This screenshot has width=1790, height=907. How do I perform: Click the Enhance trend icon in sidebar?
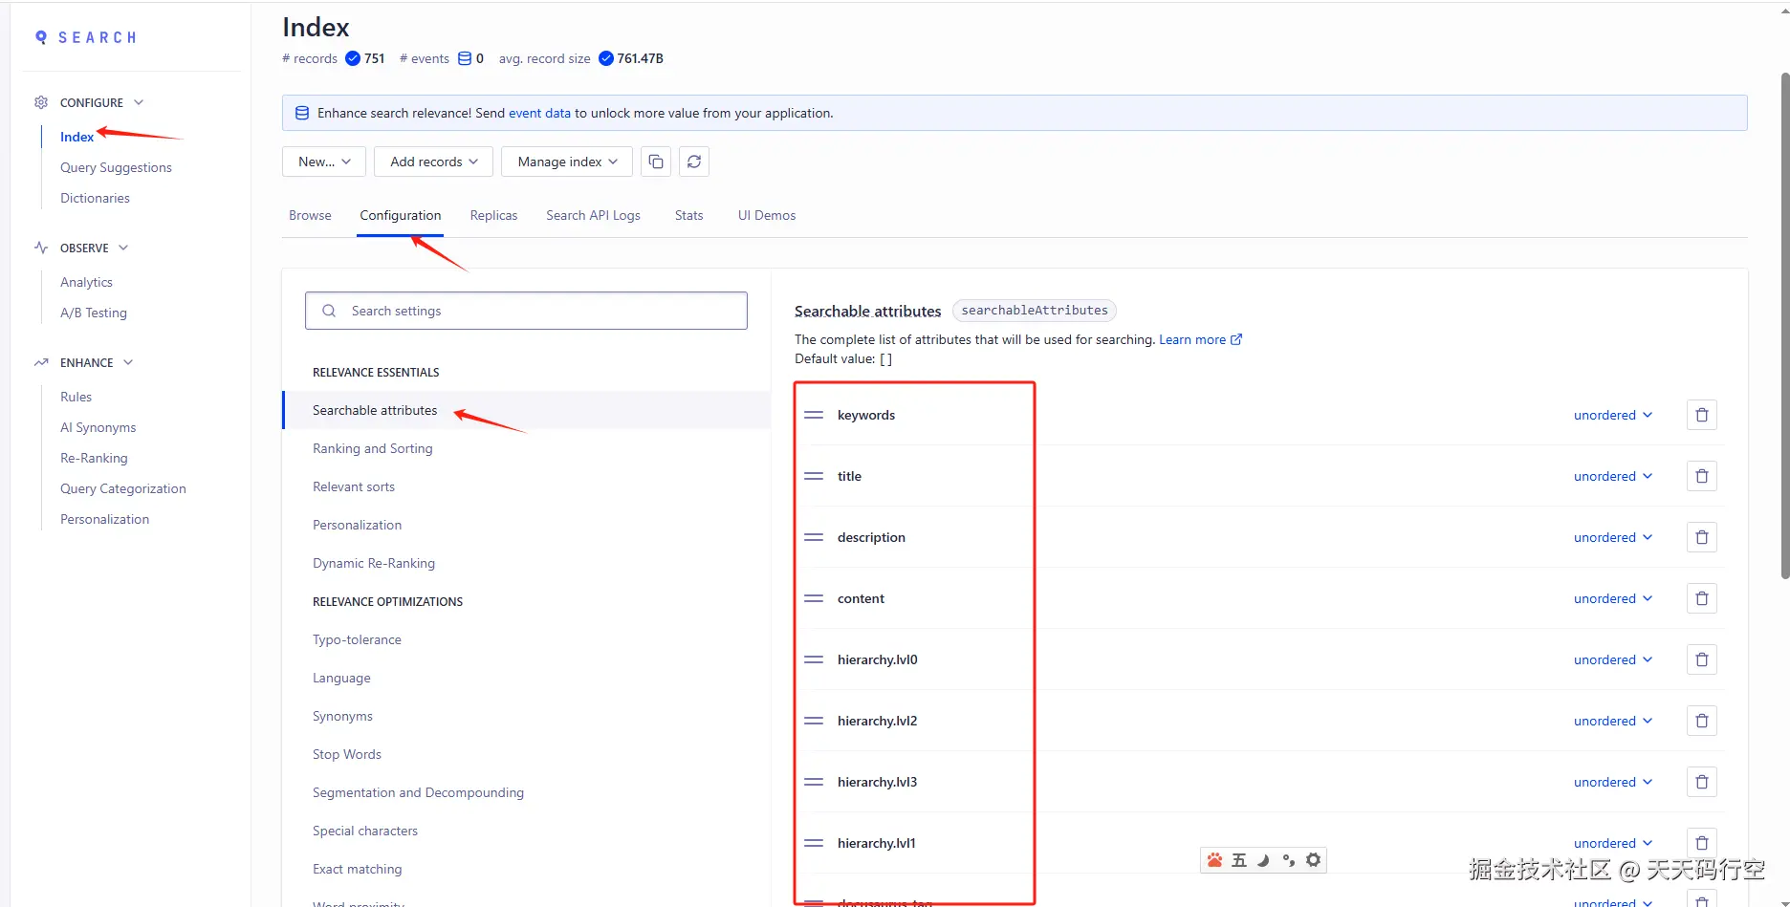click(41, 362)
